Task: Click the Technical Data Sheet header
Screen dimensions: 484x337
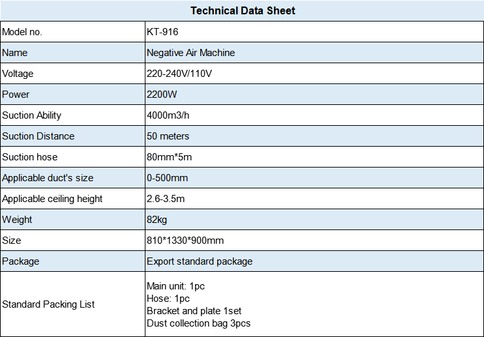Action: click(x=243, y=10)
